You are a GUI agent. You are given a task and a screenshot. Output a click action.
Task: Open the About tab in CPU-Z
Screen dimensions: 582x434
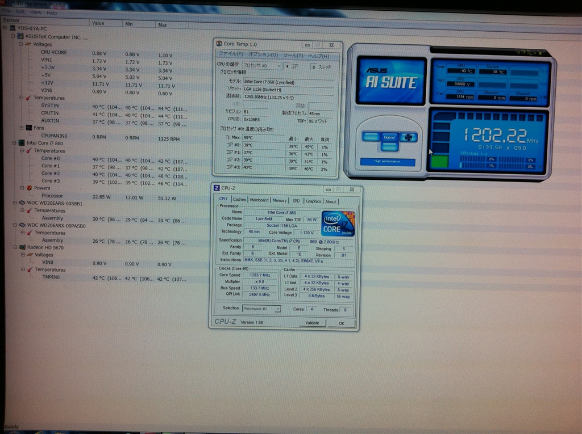click(330, 201)
